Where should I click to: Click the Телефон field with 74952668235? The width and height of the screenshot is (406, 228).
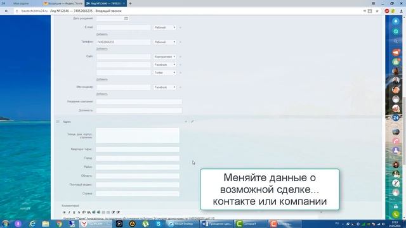pyautogui.click(x=123, y=42)
